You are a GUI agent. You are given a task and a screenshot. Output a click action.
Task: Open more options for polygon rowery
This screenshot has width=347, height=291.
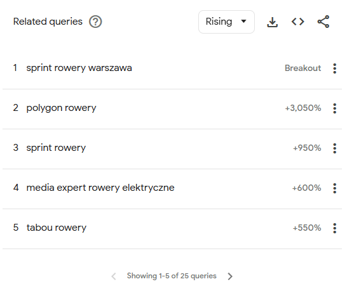pos(335,108)
